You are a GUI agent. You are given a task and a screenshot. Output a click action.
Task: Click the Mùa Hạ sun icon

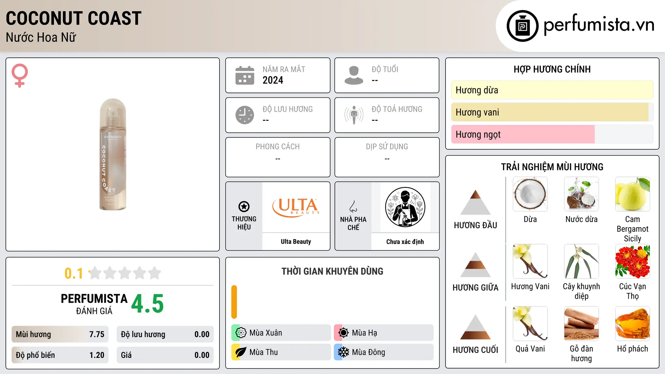(x=344, y=333)
